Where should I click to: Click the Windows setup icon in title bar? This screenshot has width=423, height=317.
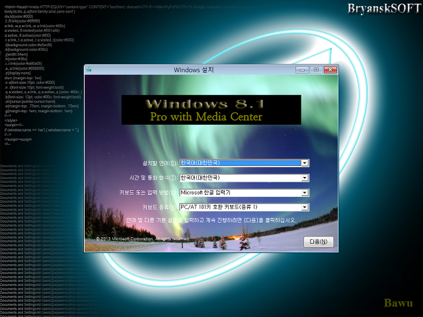pyautogui.click(x=89, y=69)
